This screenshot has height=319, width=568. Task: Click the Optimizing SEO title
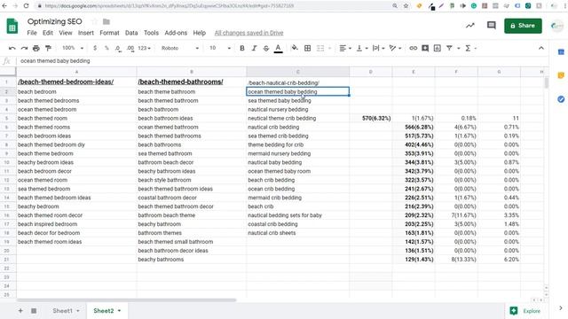pos(55,21)
